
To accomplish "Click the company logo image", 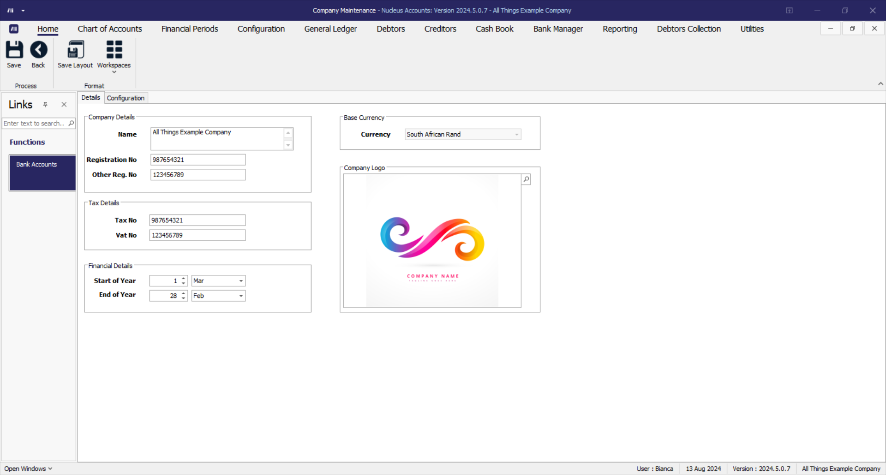I will coord(432,241).
